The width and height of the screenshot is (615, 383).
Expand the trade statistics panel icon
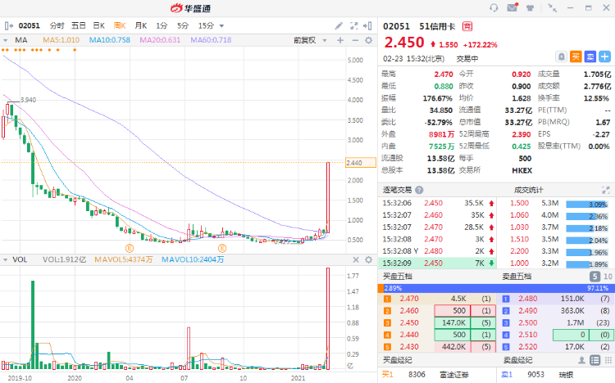pos(606,191)
